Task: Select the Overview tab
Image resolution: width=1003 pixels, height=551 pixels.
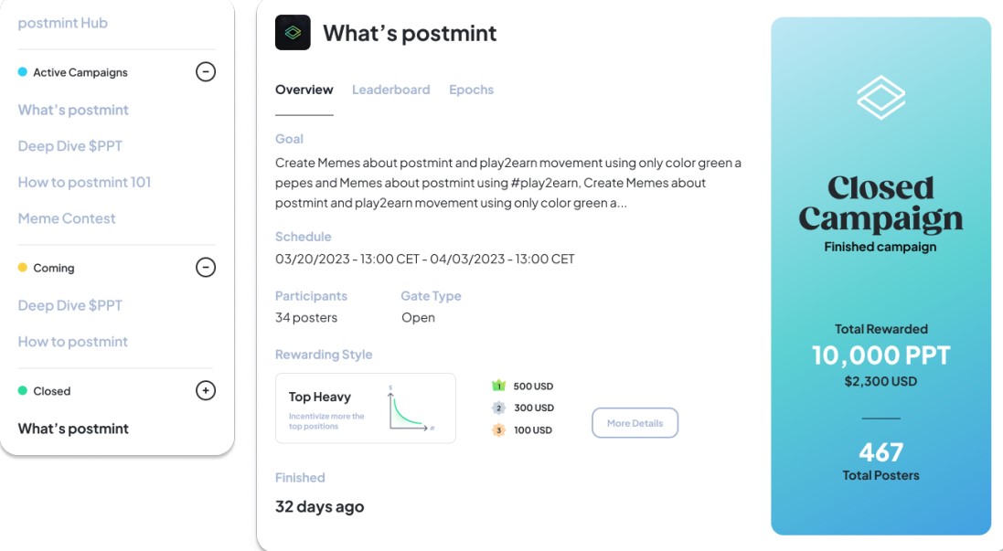Action: pyautogui.click(x=304, y=90)
